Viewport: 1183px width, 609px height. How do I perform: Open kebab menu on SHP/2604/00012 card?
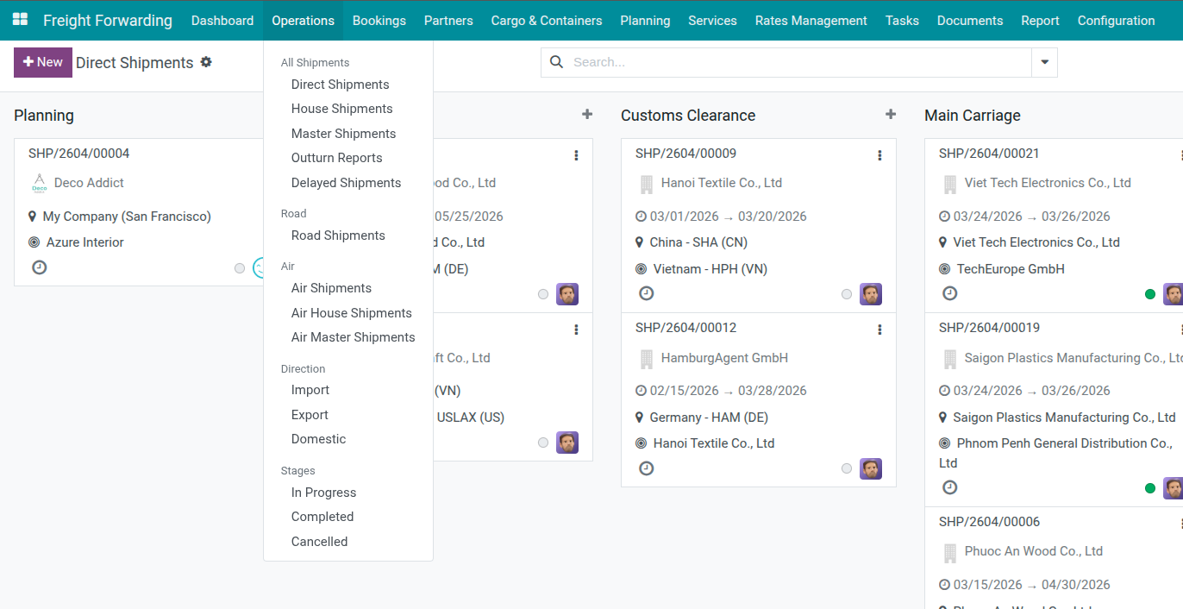tap(879, 330)
